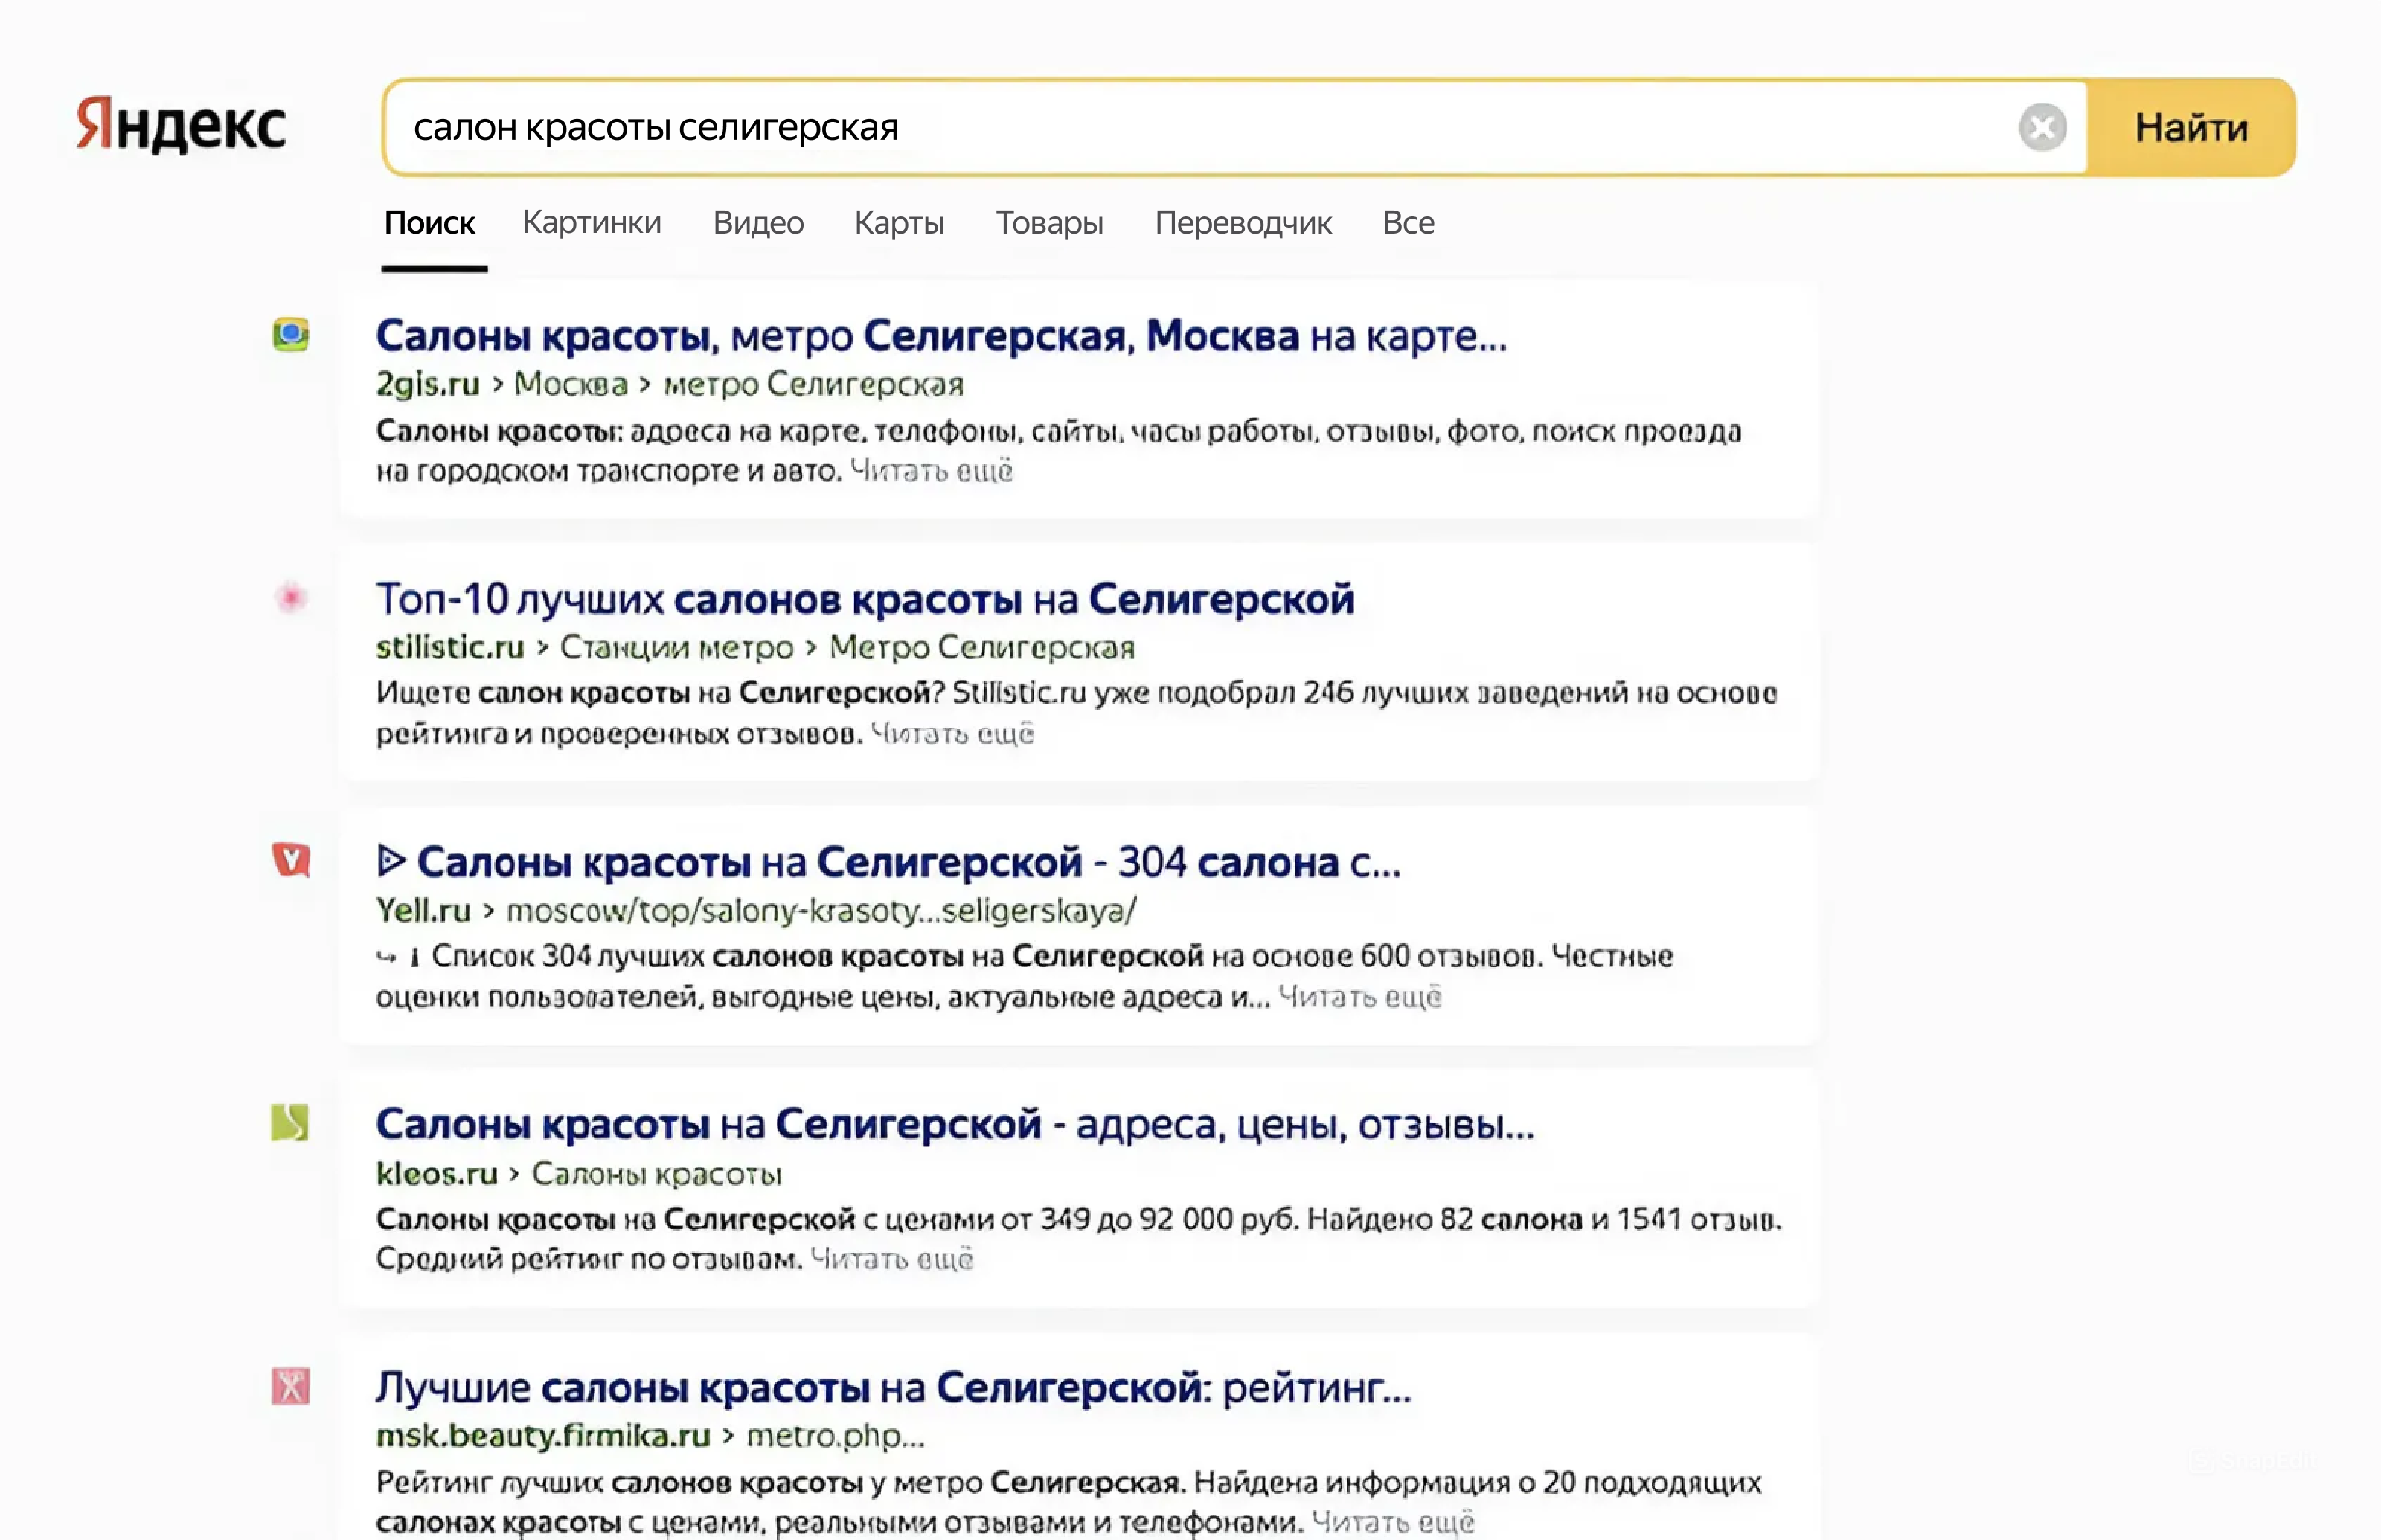Clear the search query with X icon
Image resolution: width=2381 pixels, height=1540 pixels.
[2042, 128]
